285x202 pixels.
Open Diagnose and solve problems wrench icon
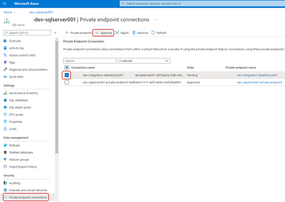(x=5, y=69)
